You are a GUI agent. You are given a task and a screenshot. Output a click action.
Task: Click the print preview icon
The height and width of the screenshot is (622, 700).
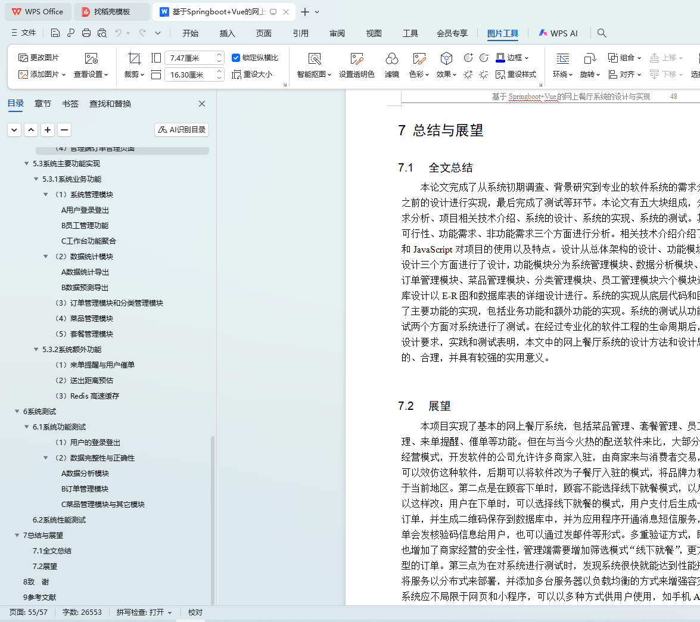102,33
